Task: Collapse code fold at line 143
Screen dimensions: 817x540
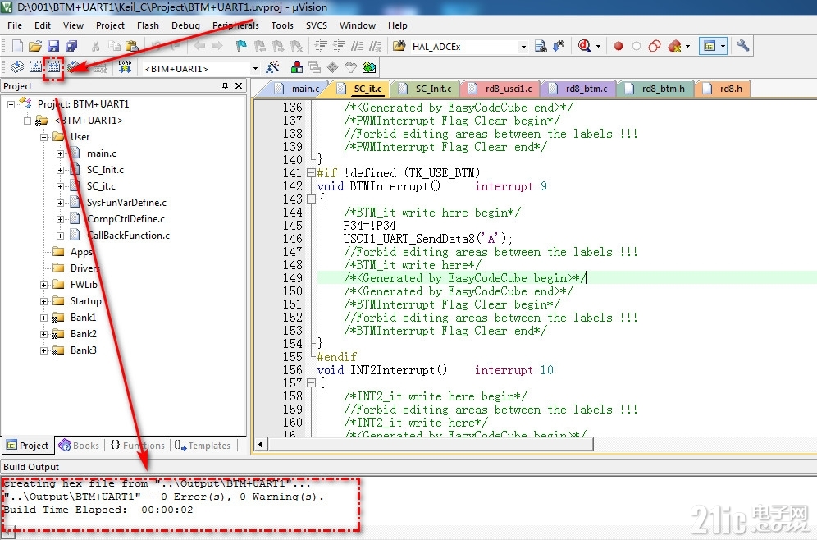Action: [x=311, y=199]
